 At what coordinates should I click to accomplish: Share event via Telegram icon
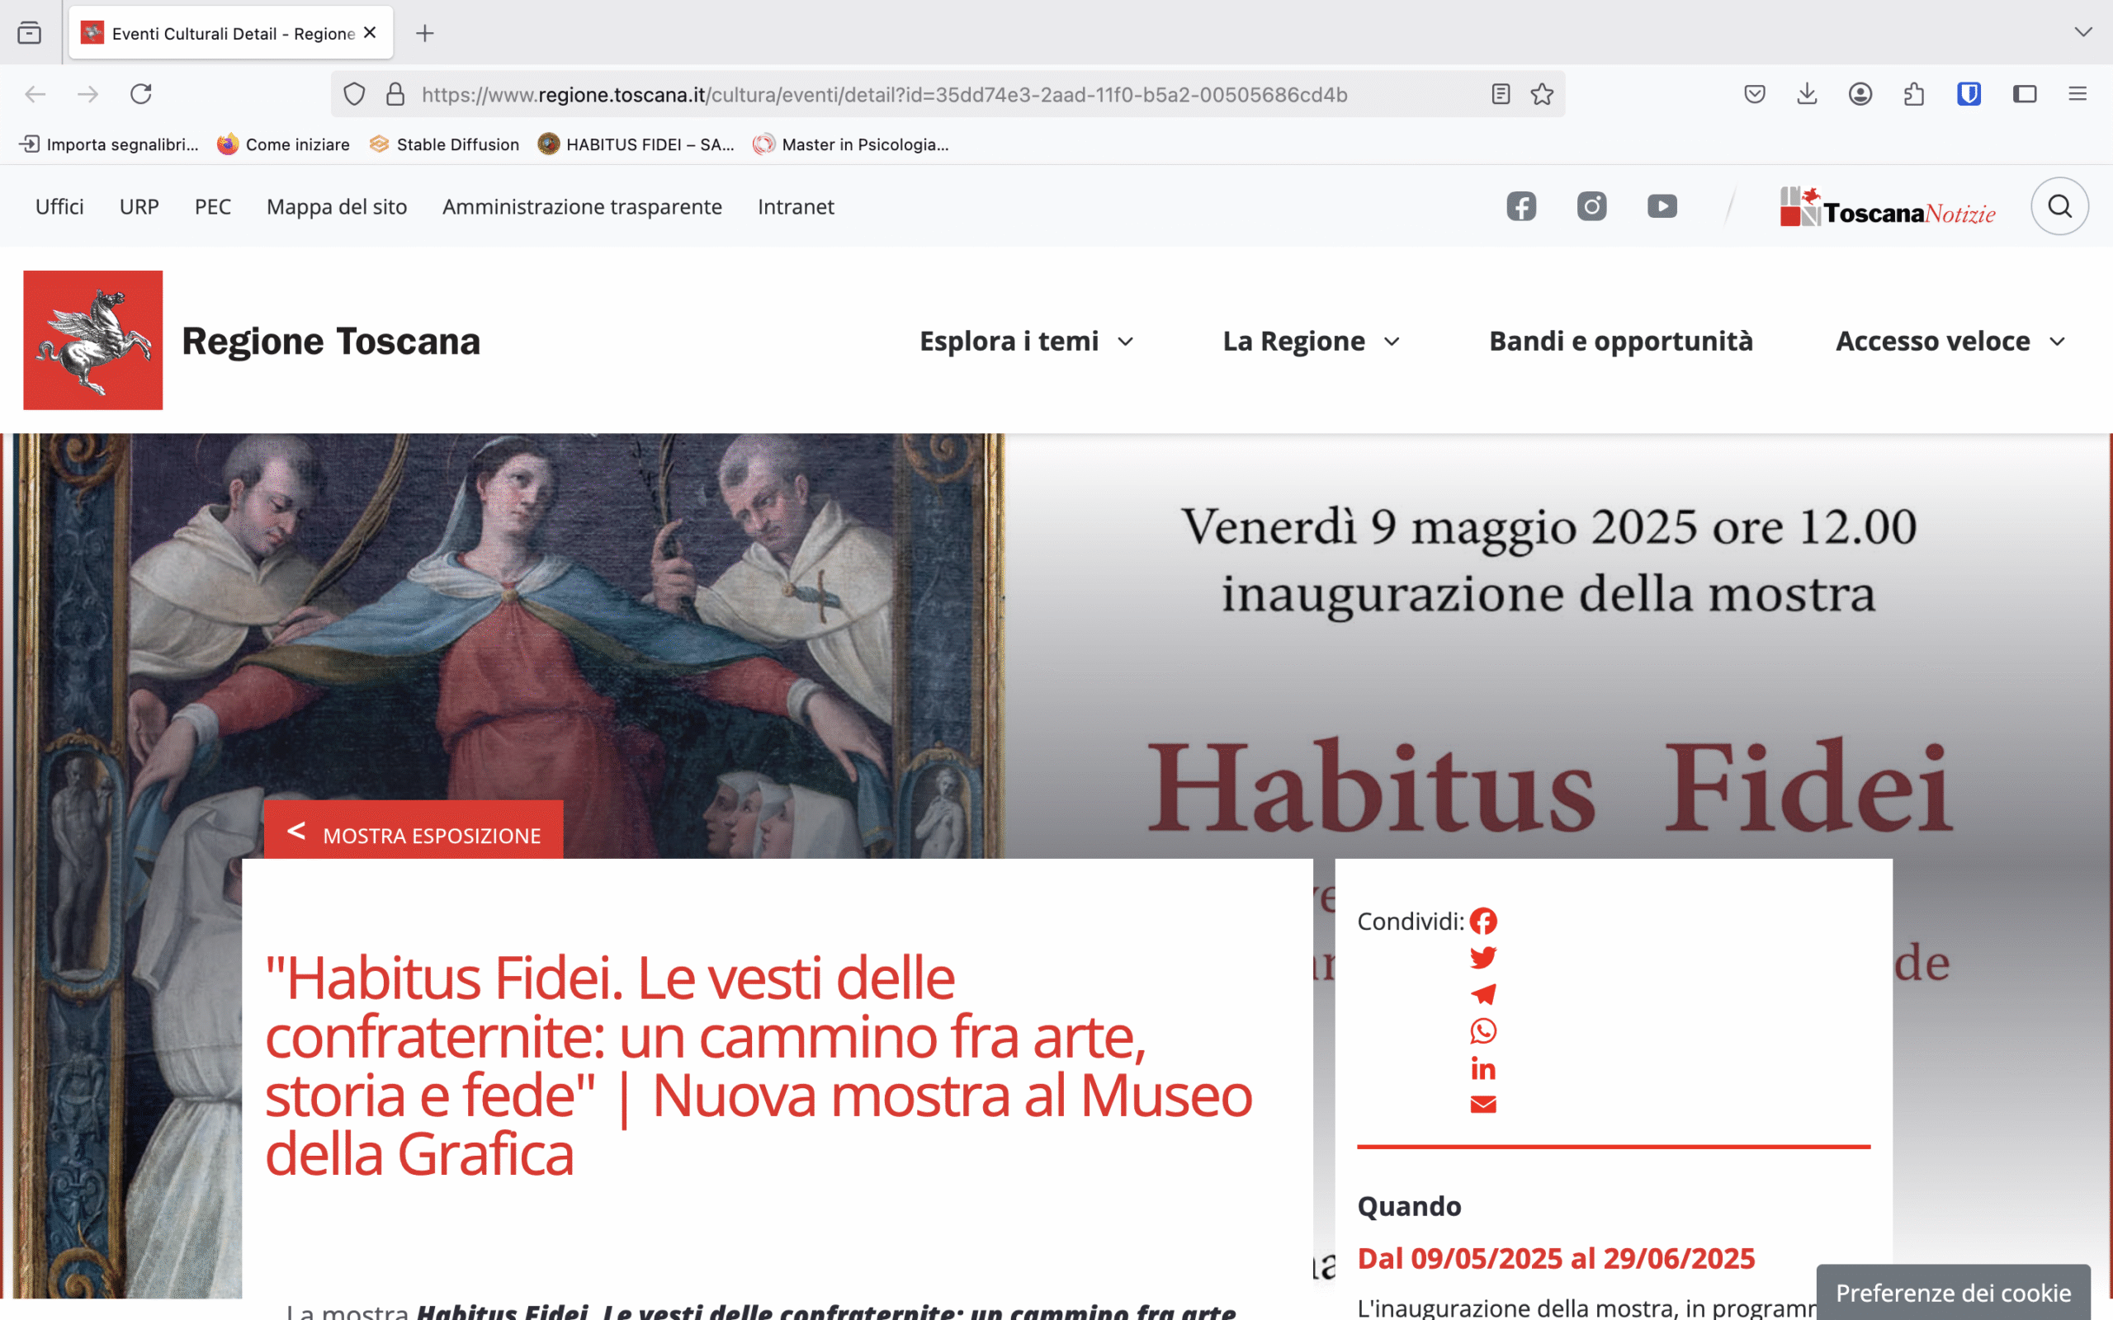click(1482, 994)
